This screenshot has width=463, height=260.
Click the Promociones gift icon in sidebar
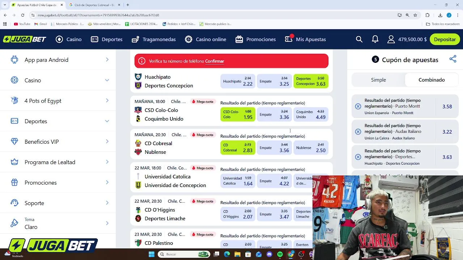(x=14, y=182)
